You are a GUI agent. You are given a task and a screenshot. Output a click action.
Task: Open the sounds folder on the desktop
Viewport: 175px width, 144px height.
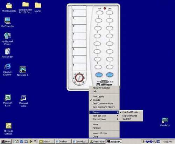point(38,7)
